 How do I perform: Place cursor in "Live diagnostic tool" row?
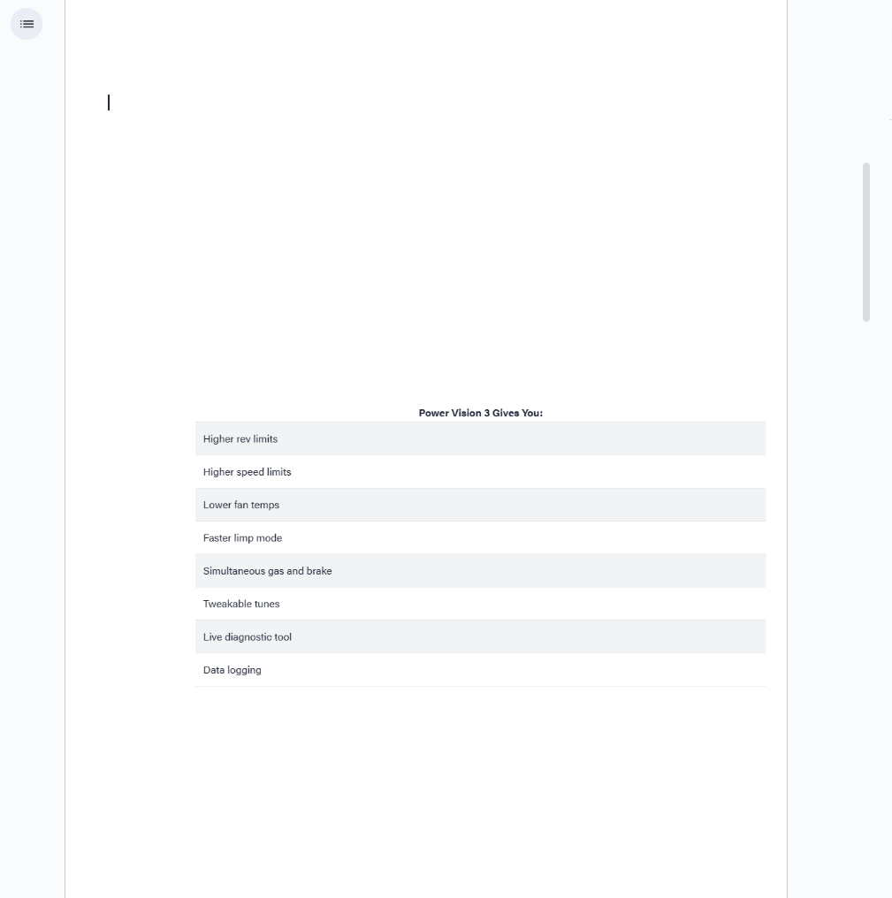coord(247,637)
